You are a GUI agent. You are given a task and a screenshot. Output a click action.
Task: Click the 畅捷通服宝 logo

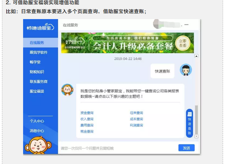click(x=40, y=27)
